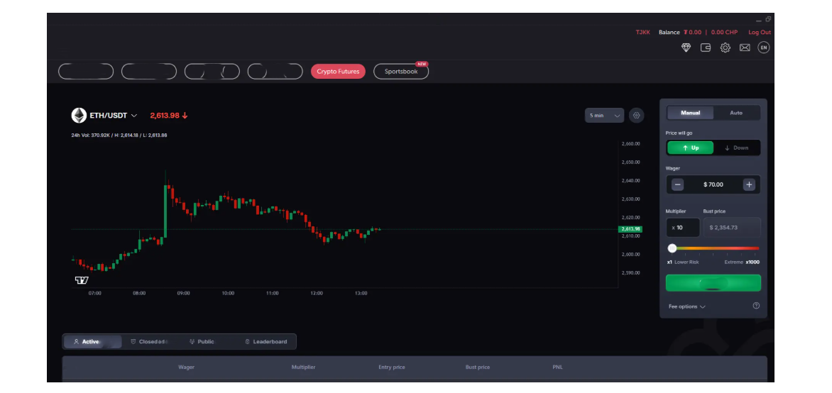Image resolution: width=832 pixels, height=393 pixels.
Task: Click the Ethereum logo icon
Action: (x=79, y=115)
